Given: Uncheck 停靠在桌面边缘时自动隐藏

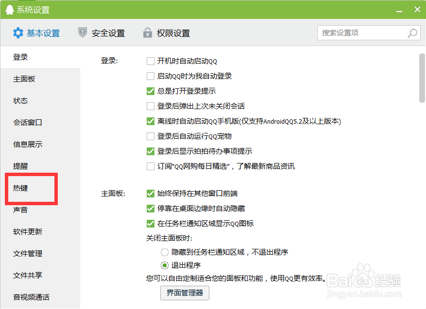Looking at the screenshot, I should click(x=151, y=209).
